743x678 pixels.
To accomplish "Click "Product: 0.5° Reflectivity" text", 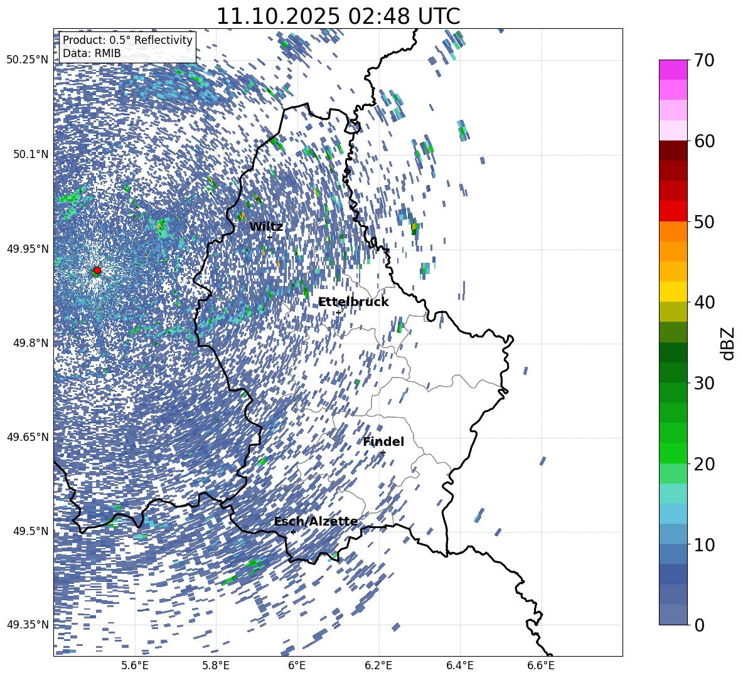I will (x=127, y=40).
